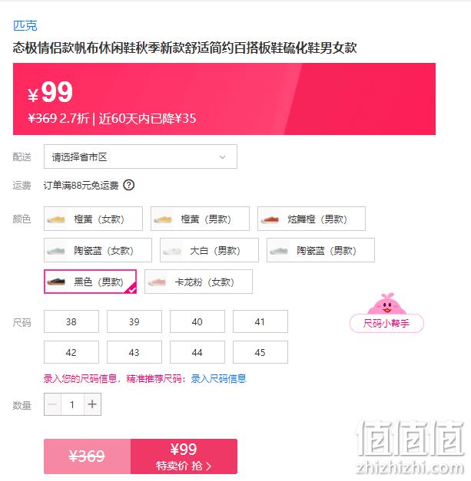Open the 请选择省市区 delivery dropdown
The image size is (471, 481).
(x=141, y=156)
